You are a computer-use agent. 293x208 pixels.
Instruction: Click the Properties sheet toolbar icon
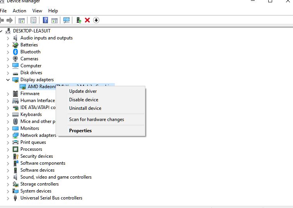[x=34, y=20]
